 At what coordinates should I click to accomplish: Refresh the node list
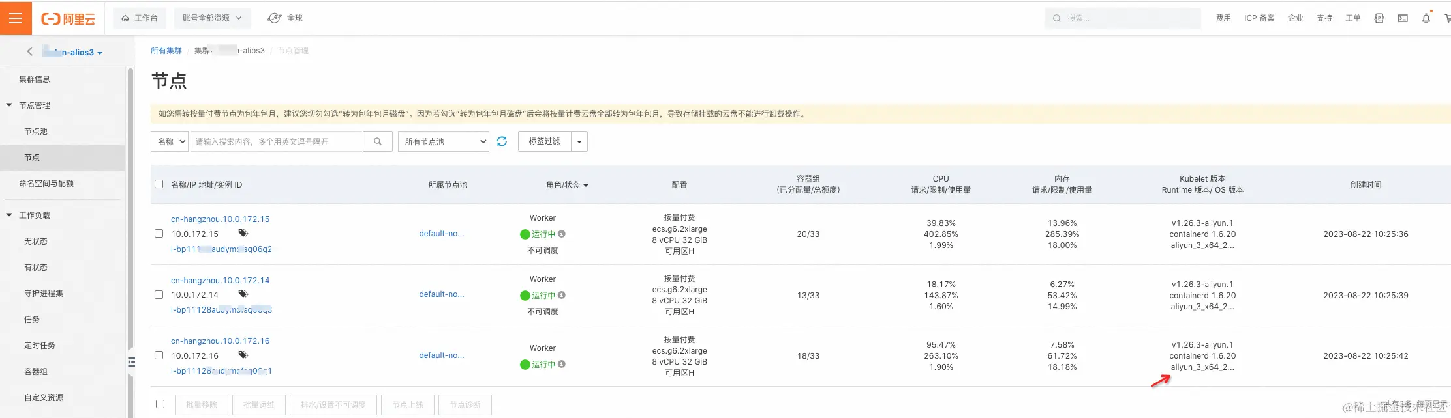pos(502,141)
